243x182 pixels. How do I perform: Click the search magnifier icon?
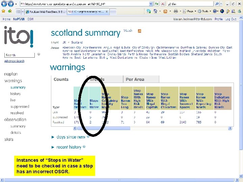coord(217,4)
